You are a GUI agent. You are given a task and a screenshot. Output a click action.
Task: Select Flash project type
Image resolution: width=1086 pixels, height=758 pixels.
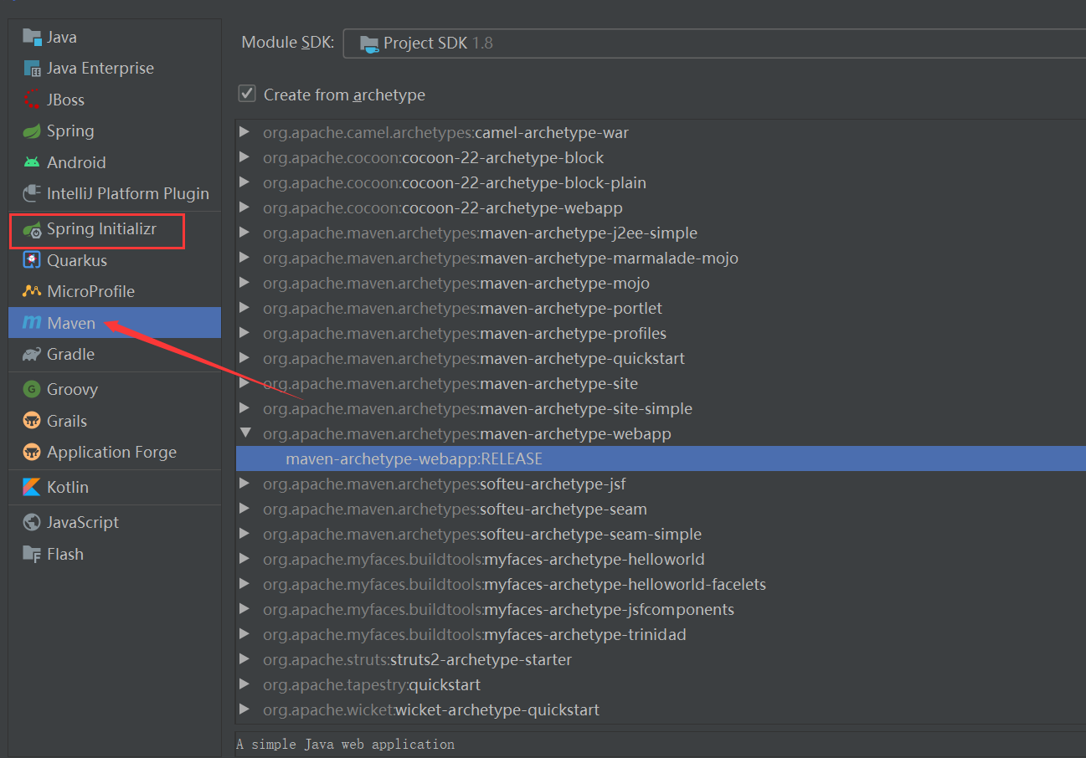[x=115, y=554]
